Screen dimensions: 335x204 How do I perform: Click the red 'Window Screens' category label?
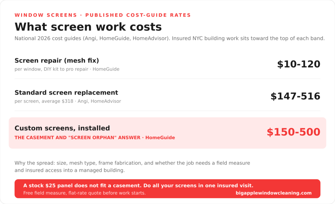(46, 15)
